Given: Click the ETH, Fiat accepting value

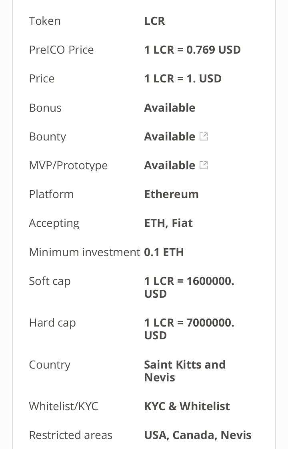Looking at the screenshot, I should pyautogui.click(x=168, y=223).
